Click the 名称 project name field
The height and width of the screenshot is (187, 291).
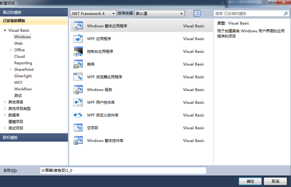point(123,170)
